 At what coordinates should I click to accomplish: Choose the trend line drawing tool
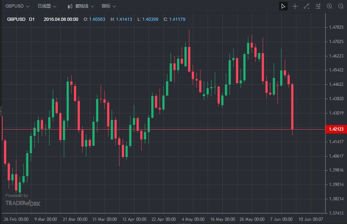coord(306,6)
